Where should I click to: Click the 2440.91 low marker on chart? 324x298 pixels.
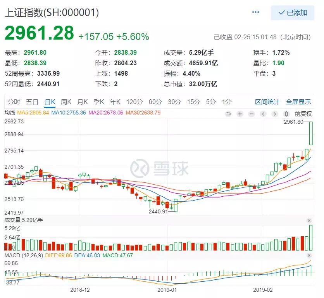pos(158,211)
